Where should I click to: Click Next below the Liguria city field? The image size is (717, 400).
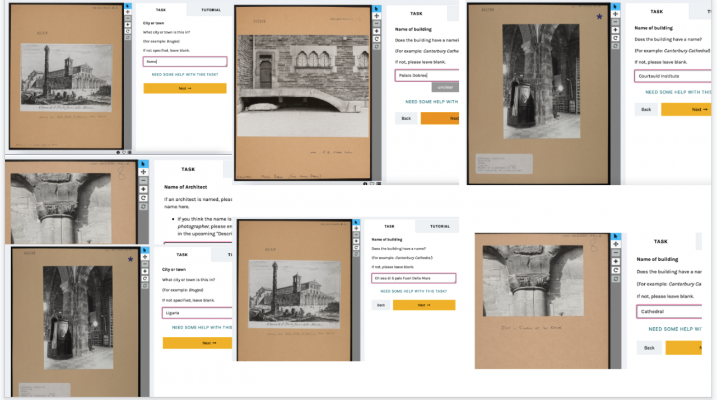click(x=198, y=343)
